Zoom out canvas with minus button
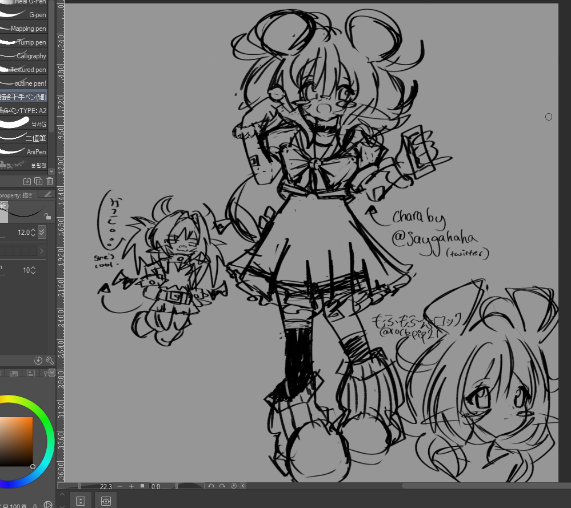The width and height of the screenshot is (571, 508). [x=119, y=486]
